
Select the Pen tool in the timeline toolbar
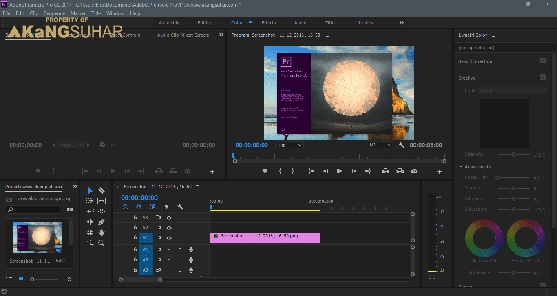click(x=102, y=222)
